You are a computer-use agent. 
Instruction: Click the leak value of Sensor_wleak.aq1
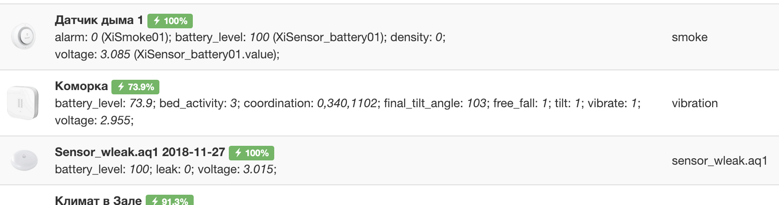coord(187,169)
